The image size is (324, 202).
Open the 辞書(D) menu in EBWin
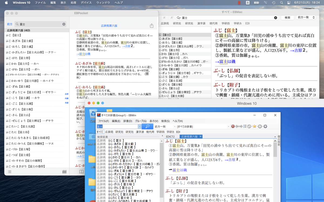click(128, 121)
